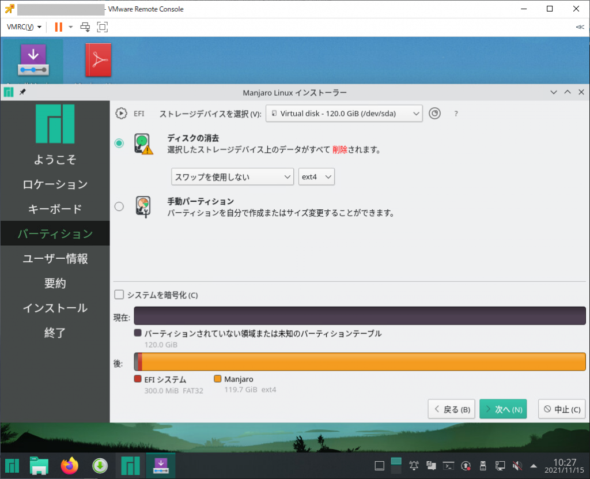Click the dark unpartitioned space legend swatch
Viewport: 590px width, 479px height.
(x=138, y=333)
